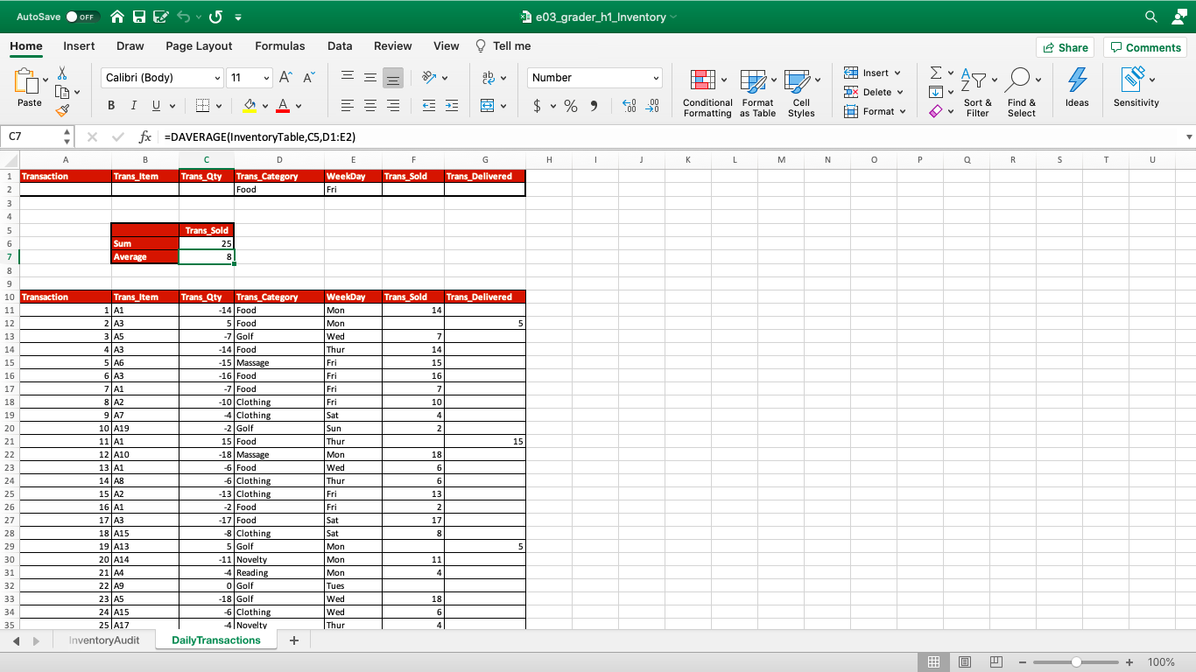
Task: Click the Percent Style icon
Action: 570,105
